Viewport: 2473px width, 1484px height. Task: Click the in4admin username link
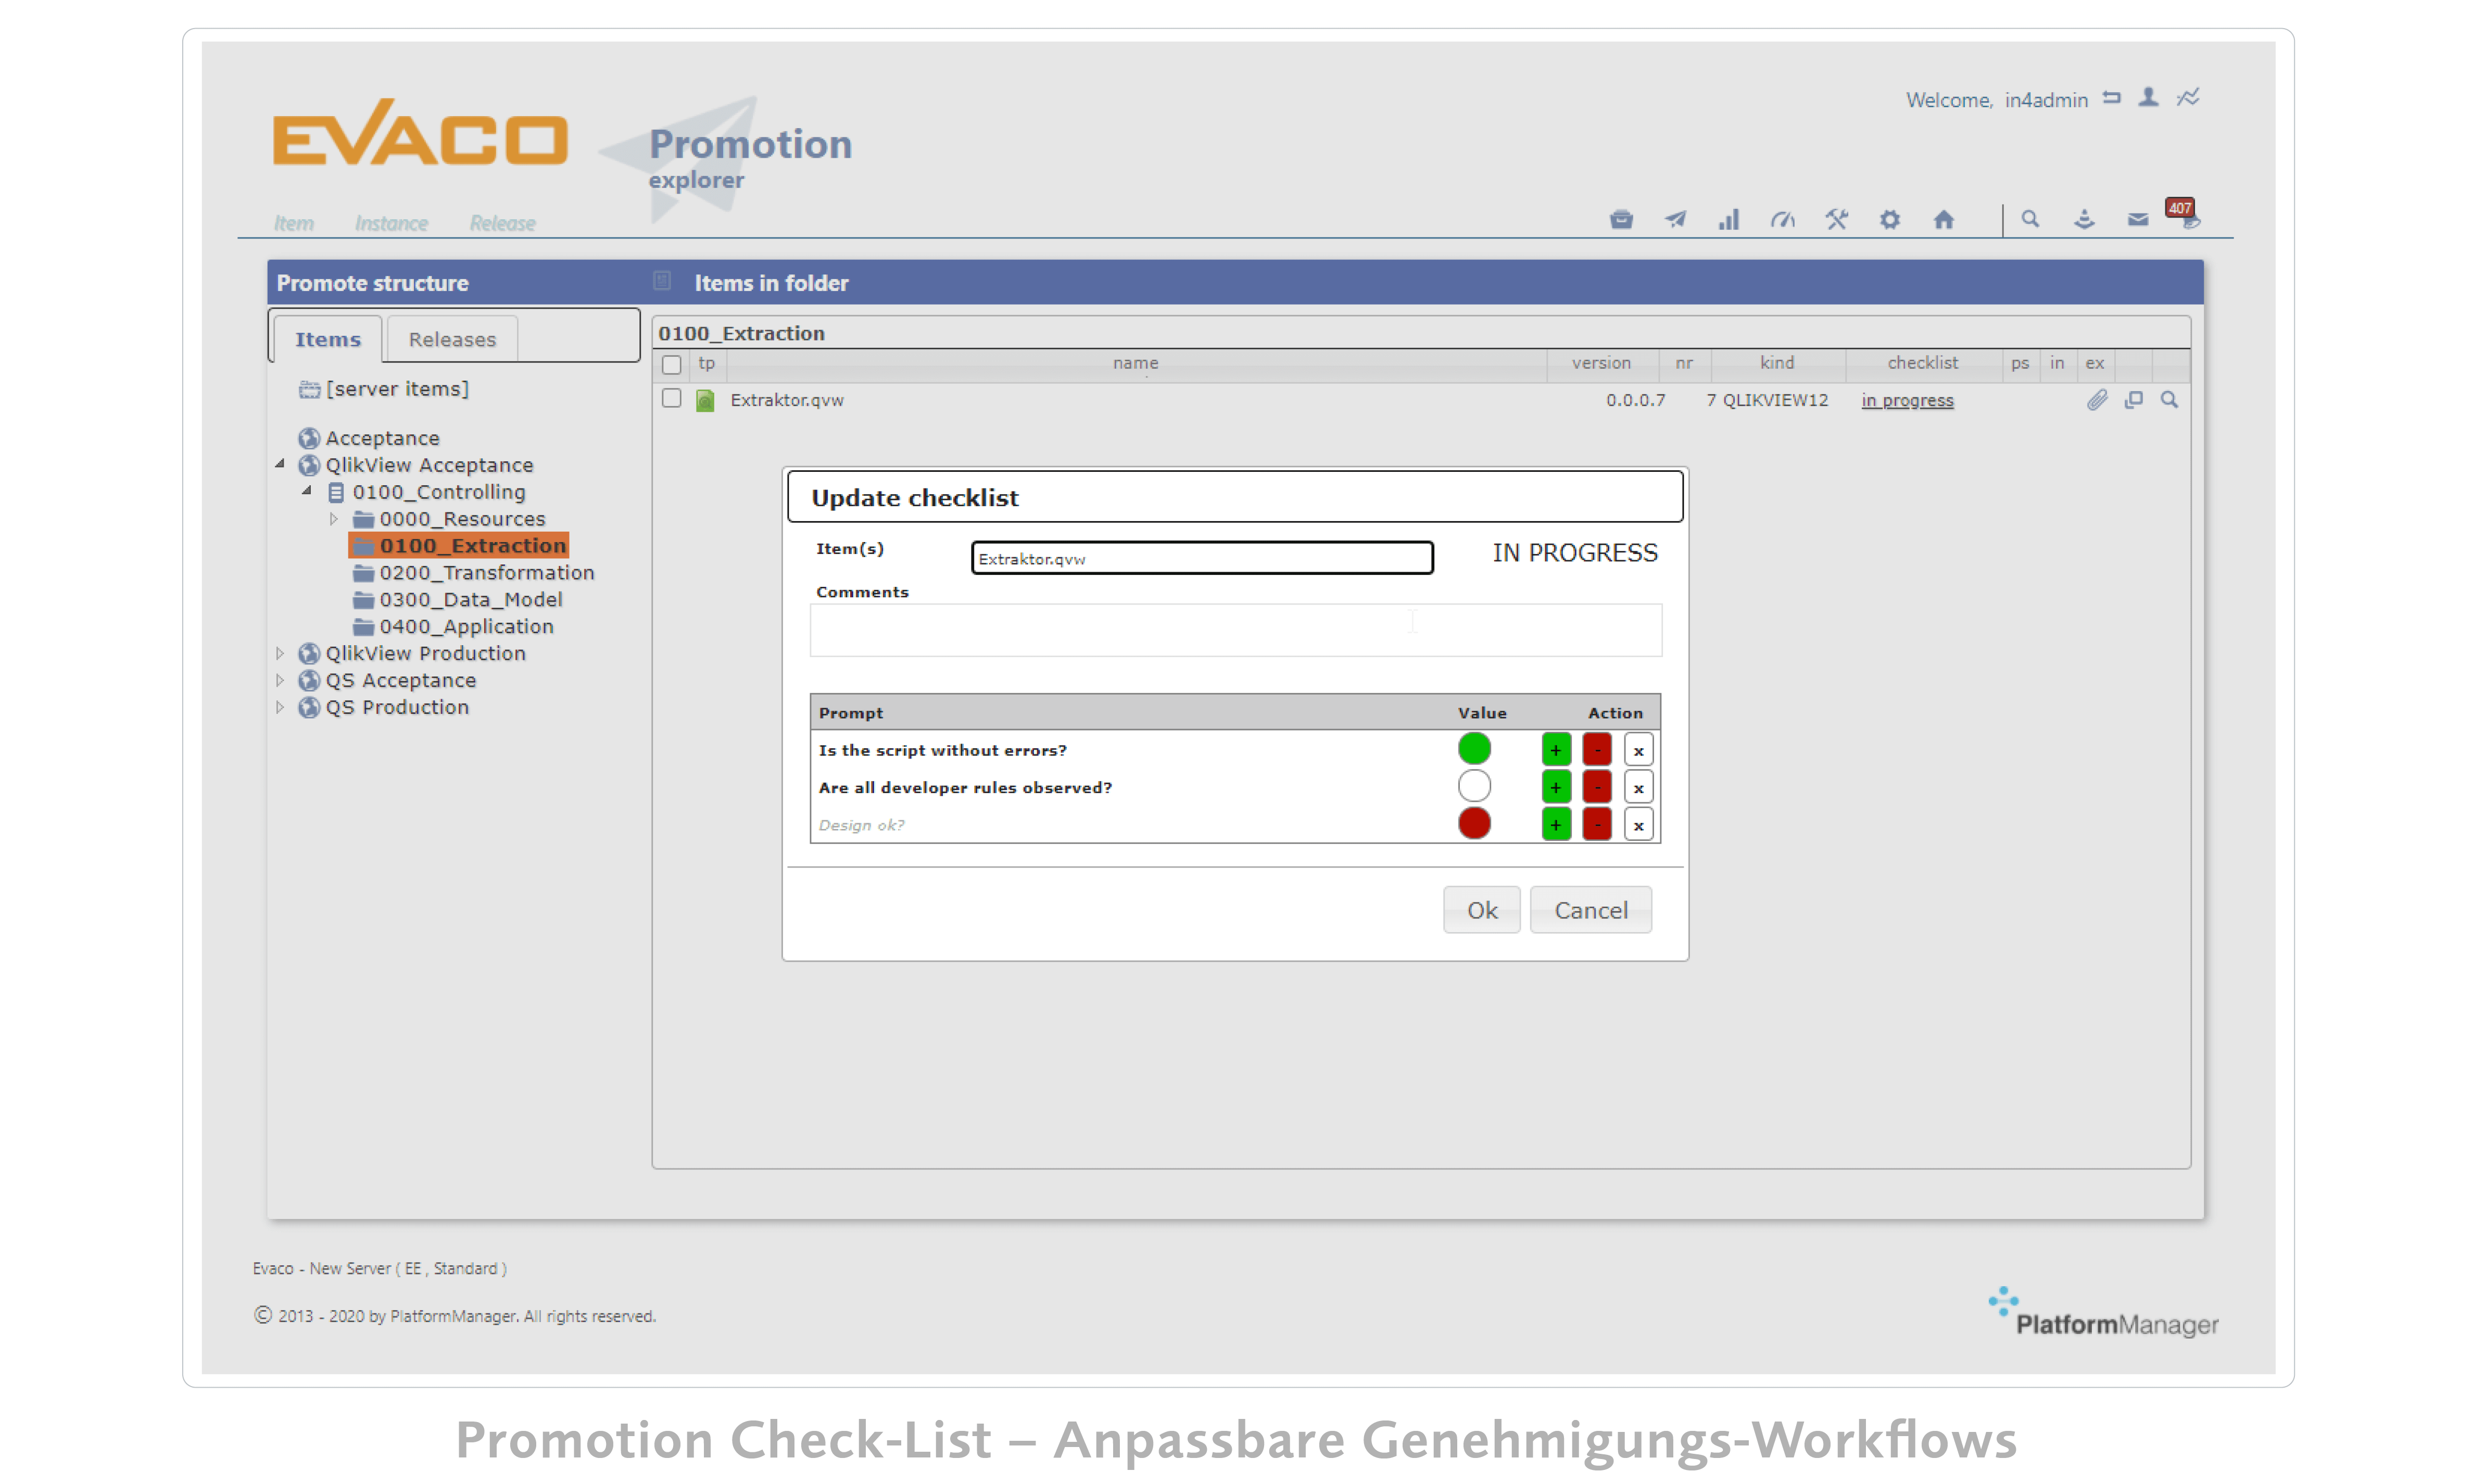[x=2045, y=100]
